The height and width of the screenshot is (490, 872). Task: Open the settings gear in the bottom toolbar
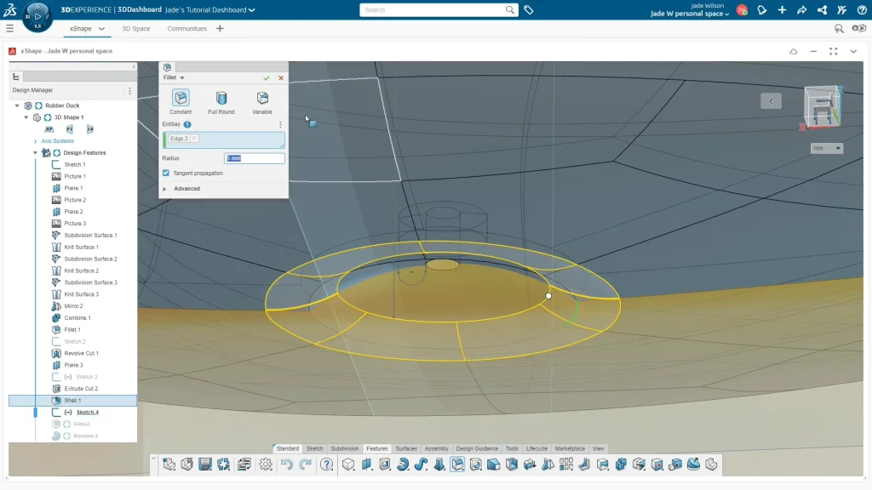pyautogui.click(x=266, y=464)
